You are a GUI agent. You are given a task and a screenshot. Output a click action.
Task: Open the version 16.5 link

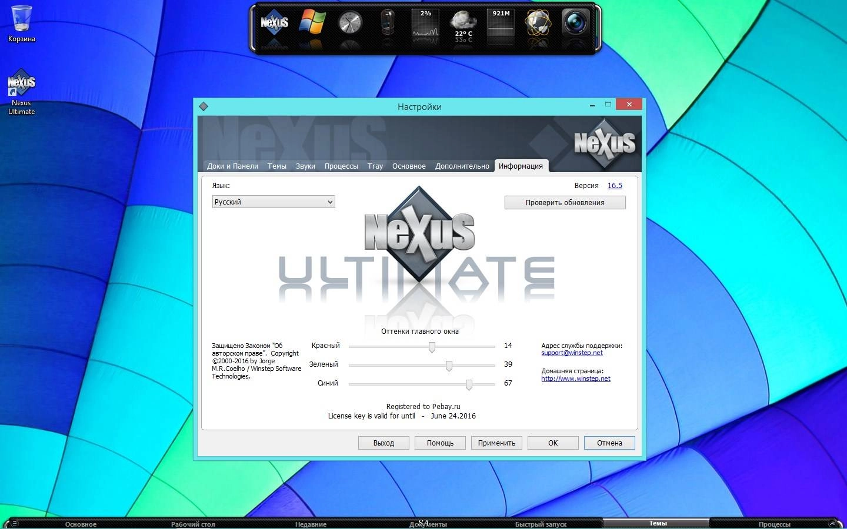point(615,185)
